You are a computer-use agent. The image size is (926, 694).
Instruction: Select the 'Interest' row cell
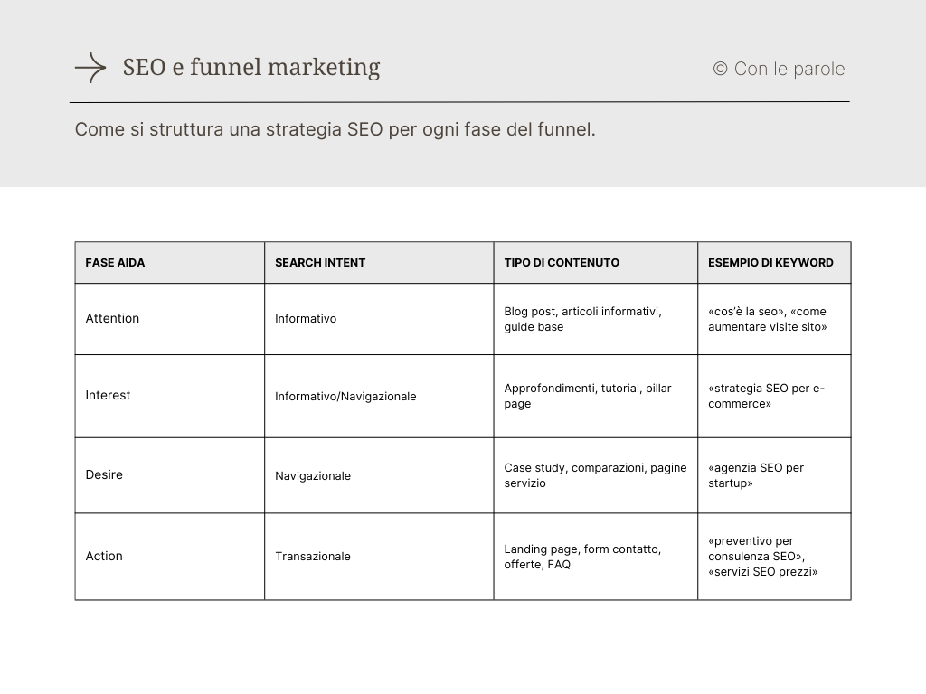tap(108, 395)
